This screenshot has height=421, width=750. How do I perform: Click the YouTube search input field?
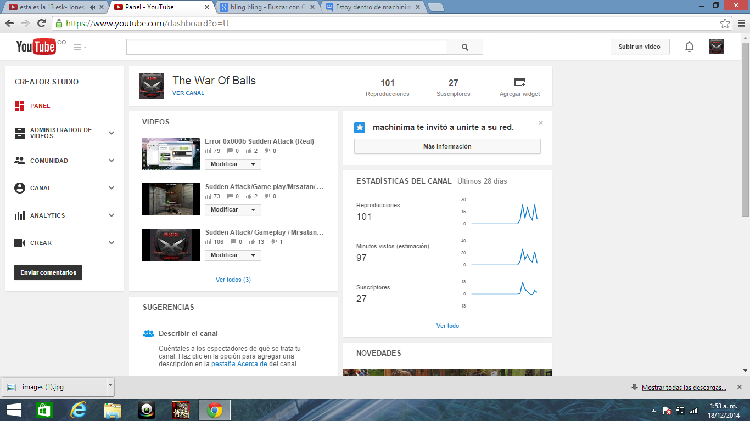click(x=287, y=47)
